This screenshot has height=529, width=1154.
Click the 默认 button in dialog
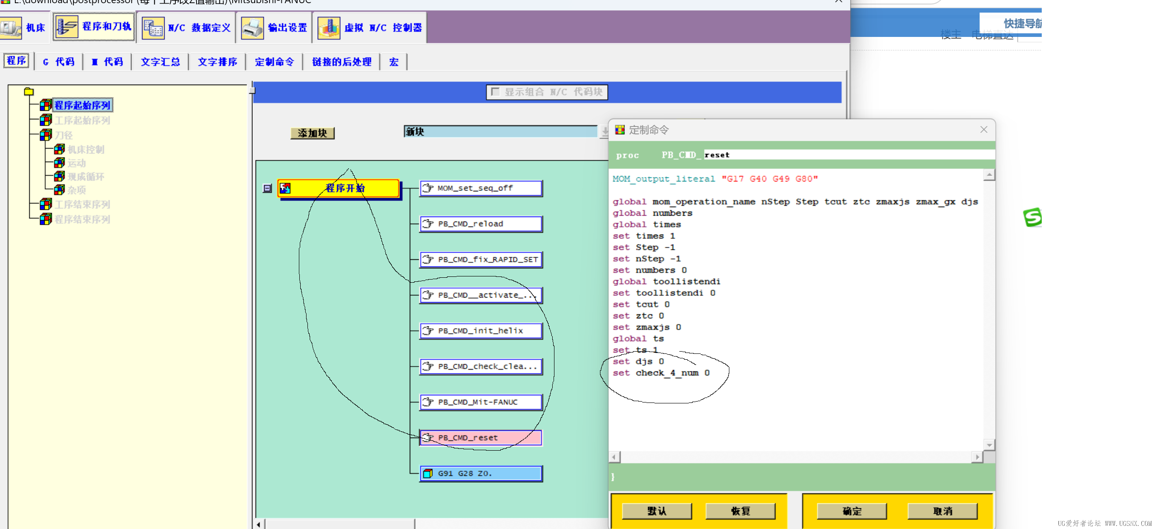coord(657,511)
